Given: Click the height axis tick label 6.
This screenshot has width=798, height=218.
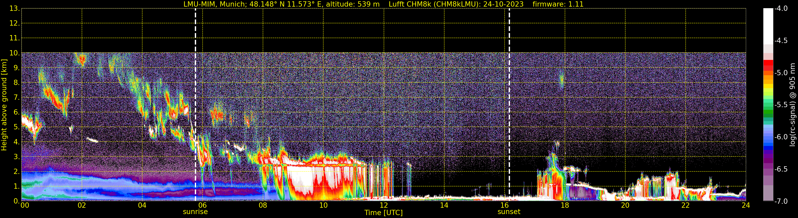Looking at the screenshot, I should [16, 112].
